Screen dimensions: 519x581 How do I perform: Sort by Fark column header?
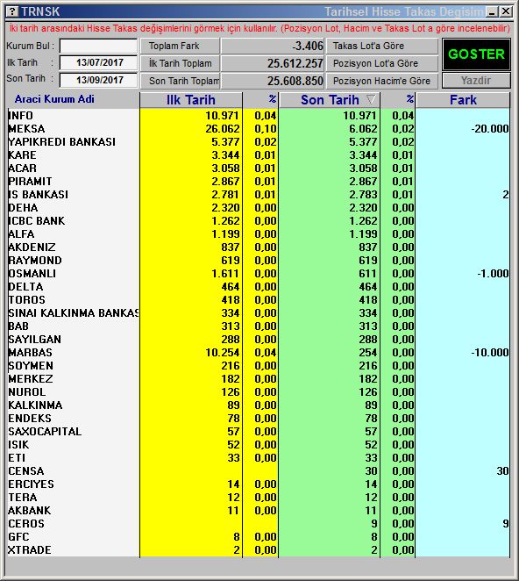point(463,100)
